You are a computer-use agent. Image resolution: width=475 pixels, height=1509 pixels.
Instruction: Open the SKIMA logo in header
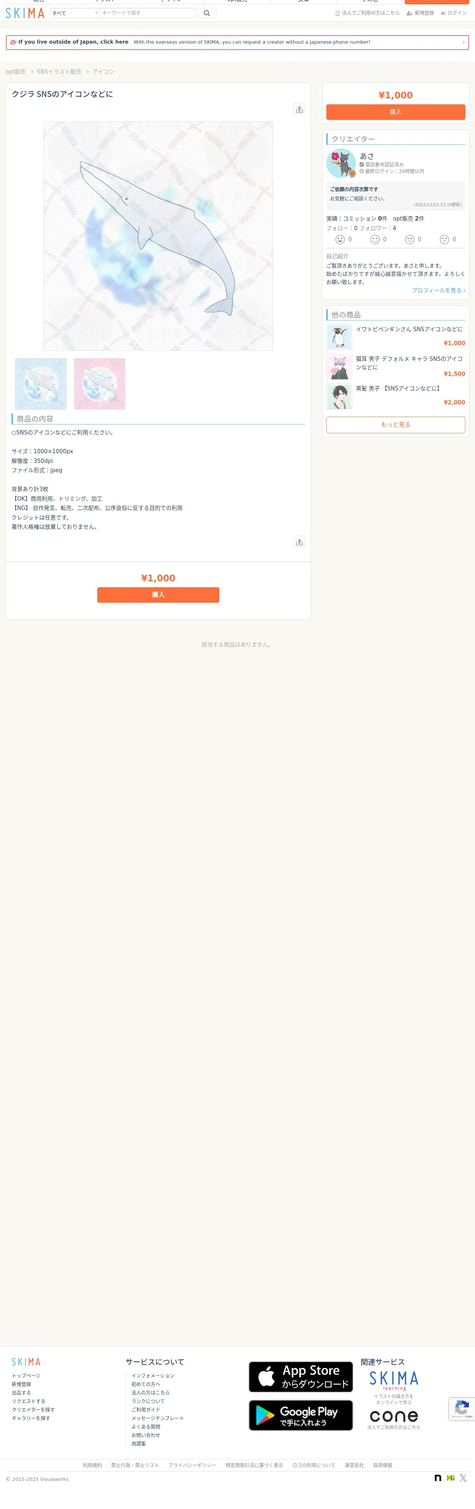point(25,13)
